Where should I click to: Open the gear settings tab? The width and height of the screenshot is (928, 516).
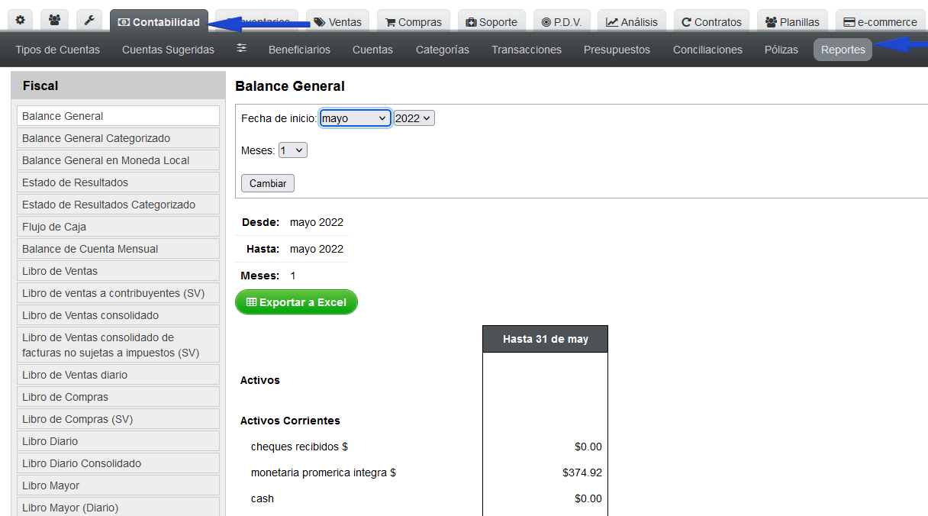pyautogui.click(x=21, y=21)
